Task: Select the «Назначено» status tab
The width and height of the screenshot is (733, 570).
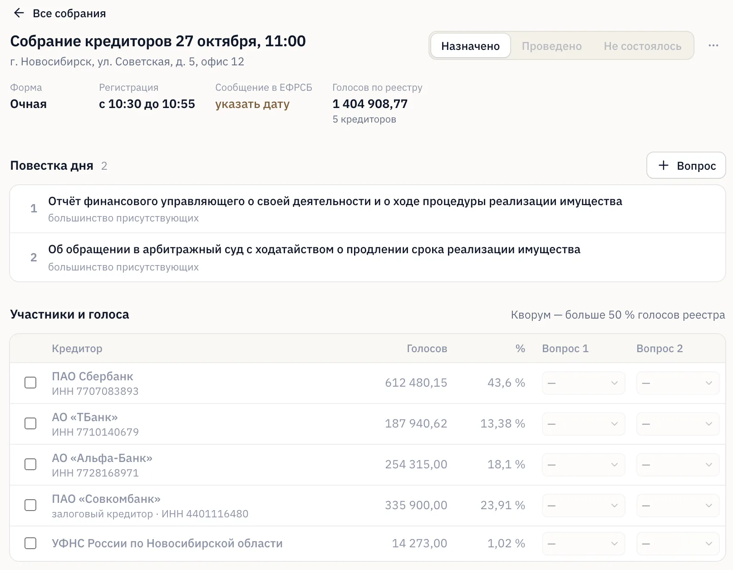Action: pyautogui.click(x=470, y=46)
